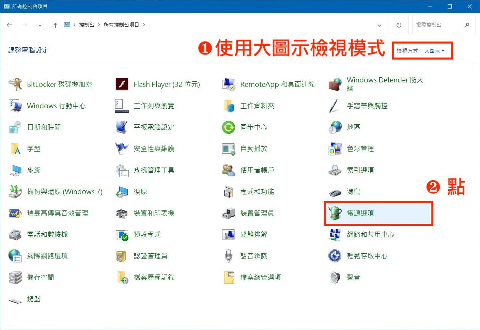Click 控制台 in the breadcrumb path
The image size is (480, 330).
coord(87,25)
